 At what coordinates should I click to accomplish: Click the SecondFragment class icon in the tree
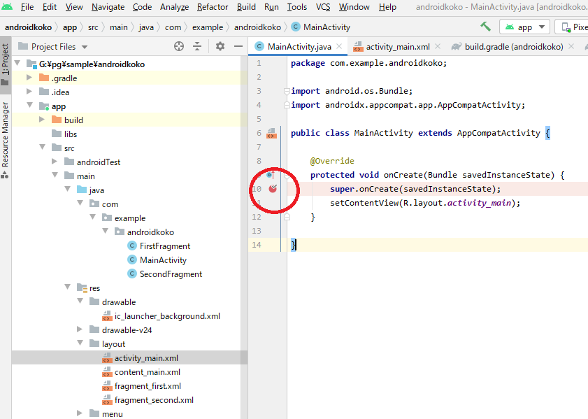[x=132, y=274]
